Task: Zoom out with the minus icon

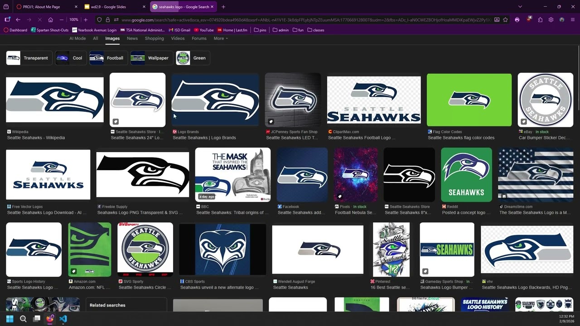Action: click(62, 20)
